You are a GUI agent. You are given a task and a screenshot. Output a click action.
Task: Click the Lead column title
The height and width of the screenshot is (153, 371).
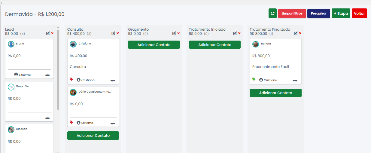click(9, 29)
